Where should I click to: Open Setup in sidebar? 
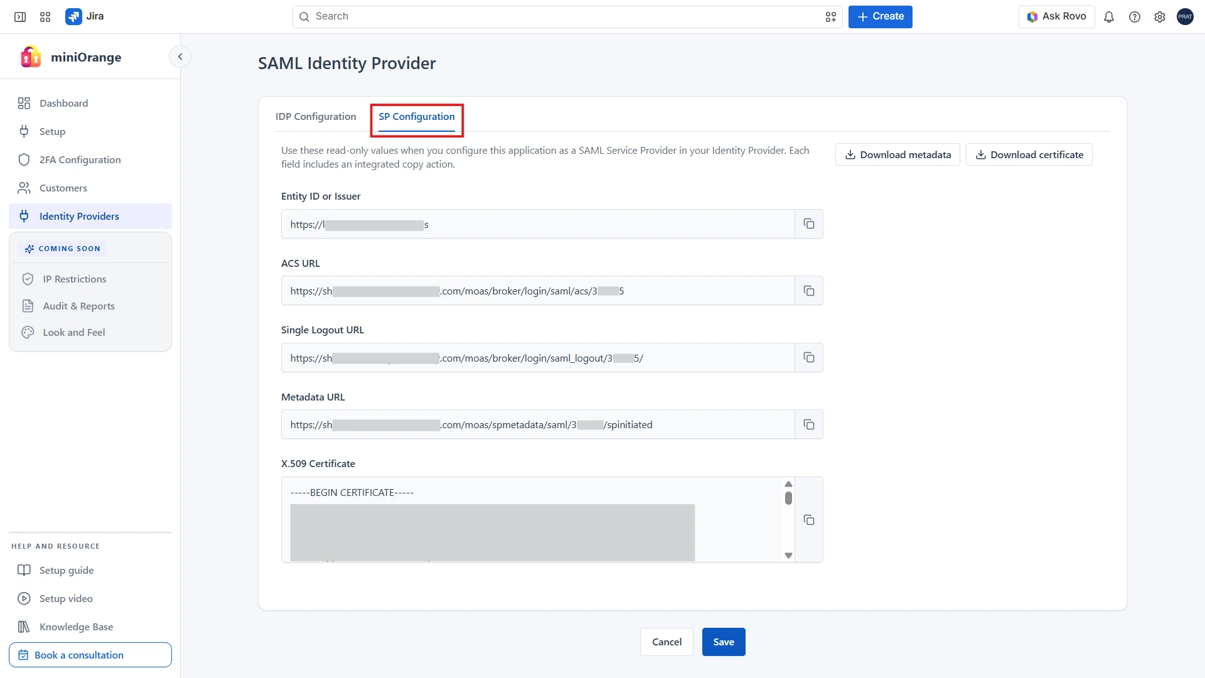pyautogui.click(x=90, y=131)
